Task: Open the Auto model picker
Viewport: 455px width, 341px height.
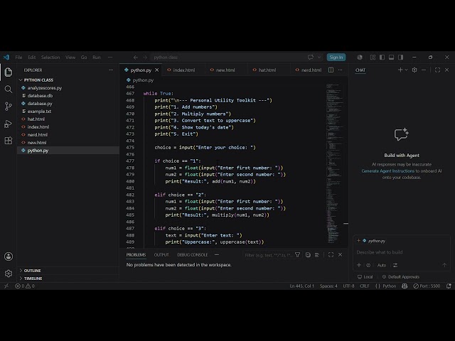Action: 382,265
